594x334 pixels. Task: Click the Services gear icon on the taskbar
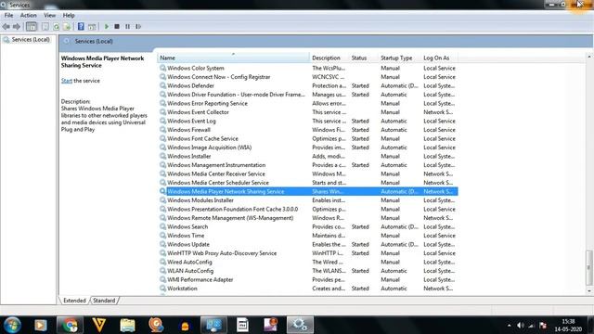pyautogui.click(x=299, y=325)
